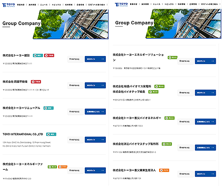Viewport: 222px width, 186px height.
Task: Click the green 再エネ badge beside トーヨーエネルギーソリューション
Action: 172,57
